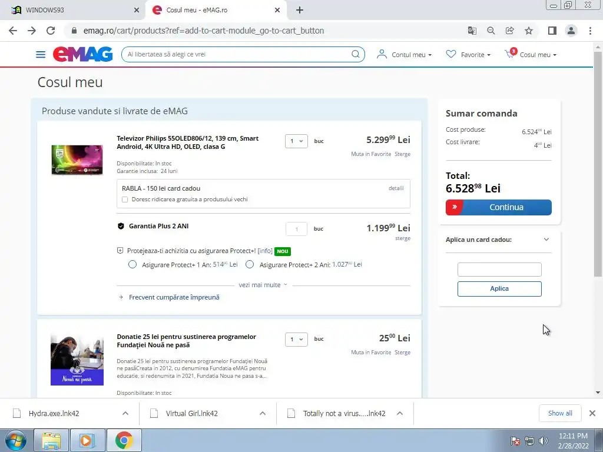603x452 pixels.
Task: Click the shopping cart icon with badge
Action: [x=511, y=54]
